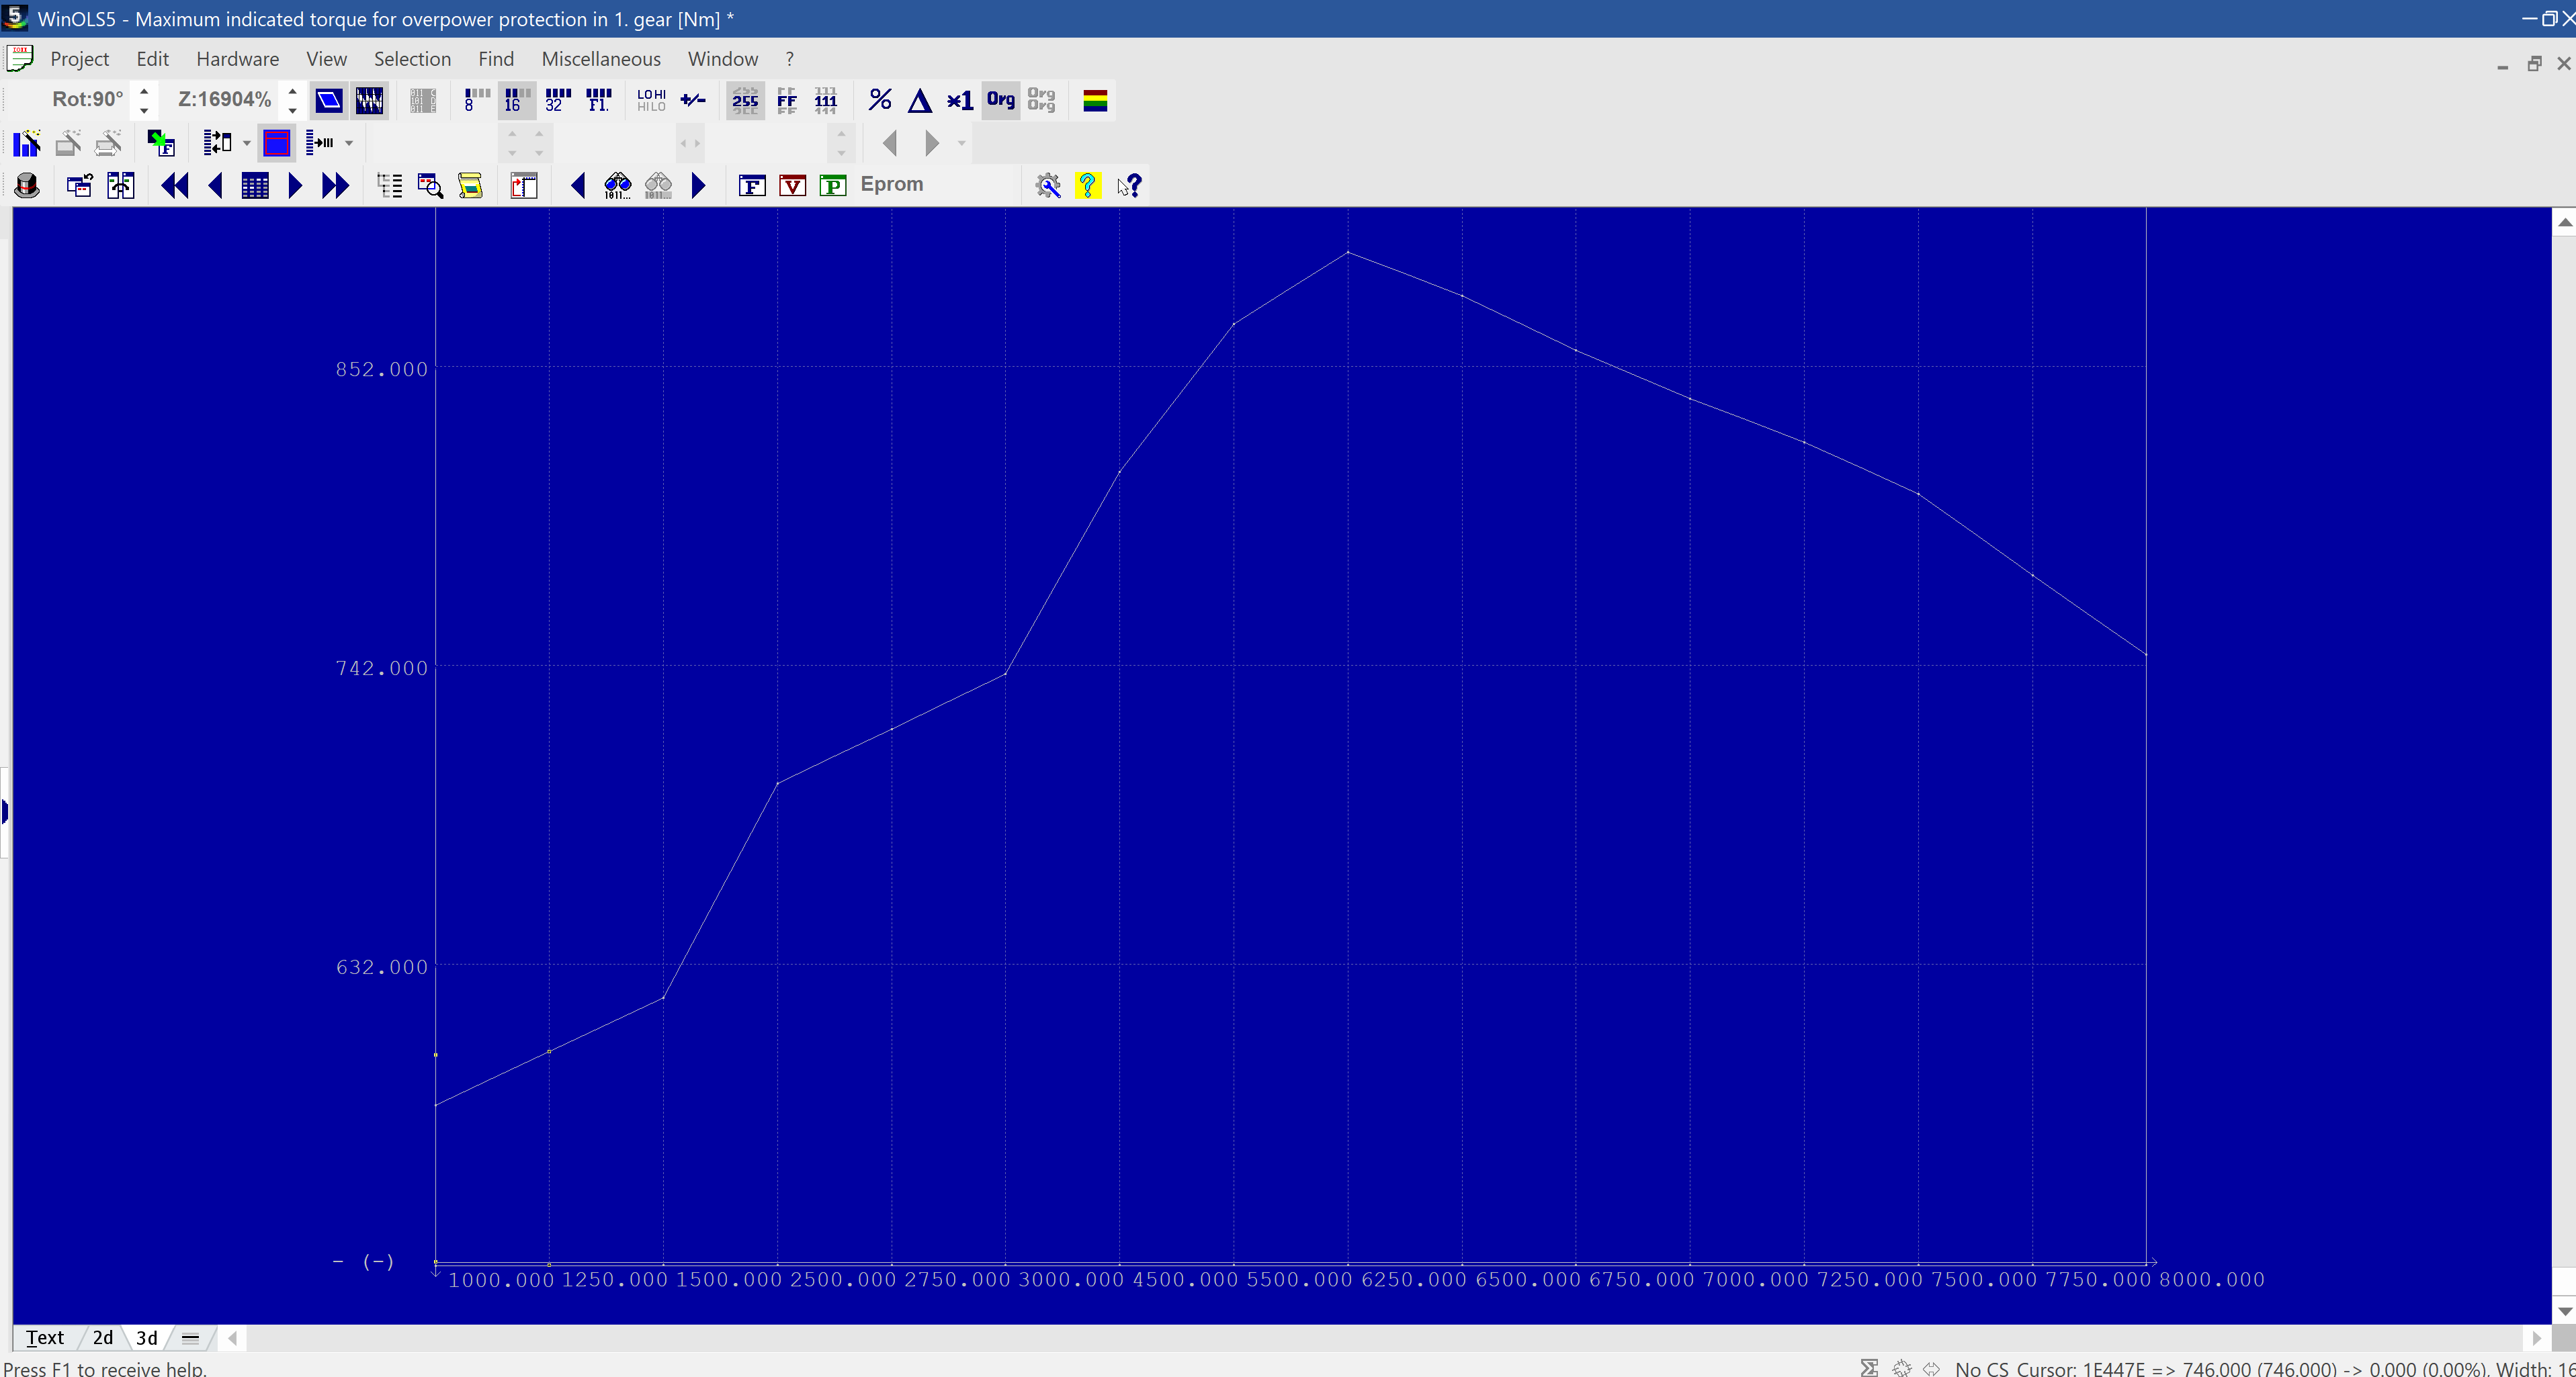Show values as delta difference
The height and width of the screenshot is (1377, 2576).
(920, 100)
